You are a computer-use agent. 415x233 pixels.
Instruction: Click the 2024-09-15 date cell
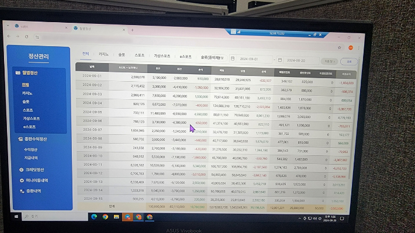[x=93, y=199]
